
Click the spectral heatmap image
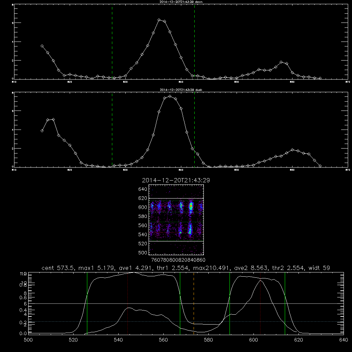coord(176,220)
